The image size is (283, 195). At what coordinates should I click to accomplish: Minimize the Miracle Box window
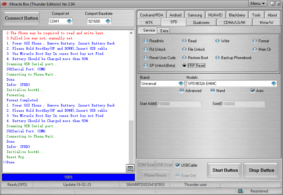tap(272, 4)
